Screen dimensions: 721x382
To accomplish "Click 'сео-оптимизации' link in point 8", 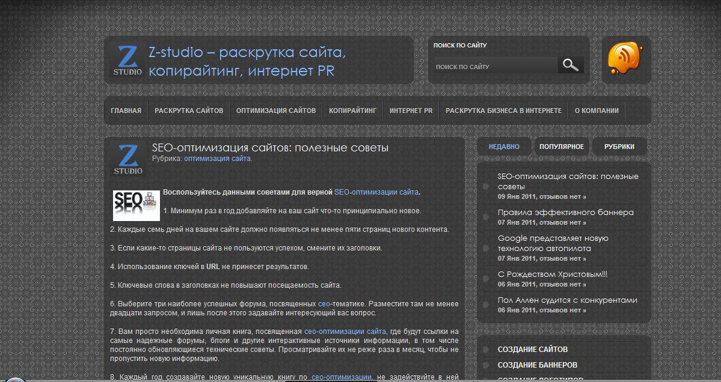I will [x=341, y=377].
